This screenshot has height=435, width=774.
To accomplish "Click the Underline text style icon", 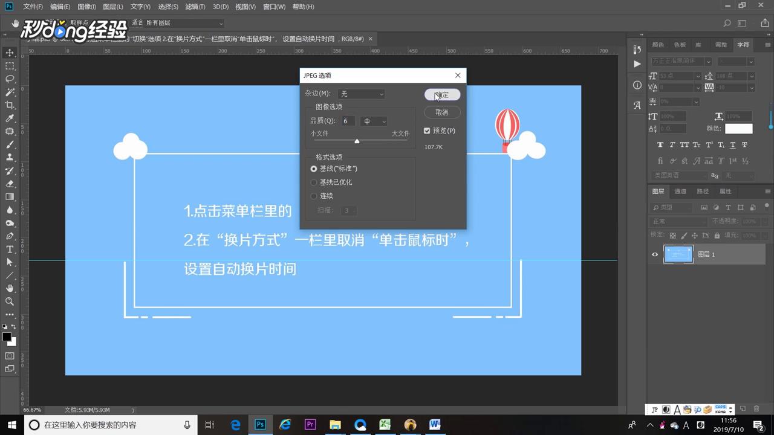I will (733, 145).
